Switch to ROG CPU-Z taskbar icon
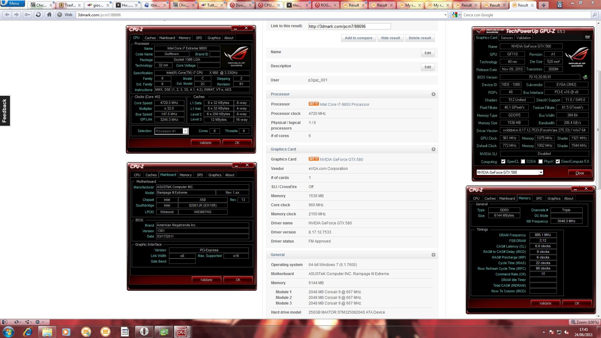Image resolution: width=601 pixels, height=338 pixels. click(x=182, y=331)
